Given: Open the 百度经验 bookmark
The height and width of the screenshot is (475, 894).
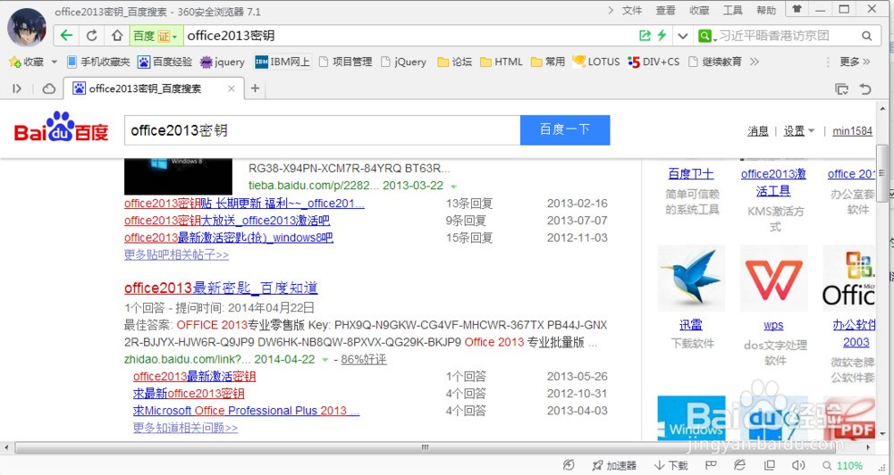Looking at the screenshot, I should pyautogui.click(x=164, y=62).
